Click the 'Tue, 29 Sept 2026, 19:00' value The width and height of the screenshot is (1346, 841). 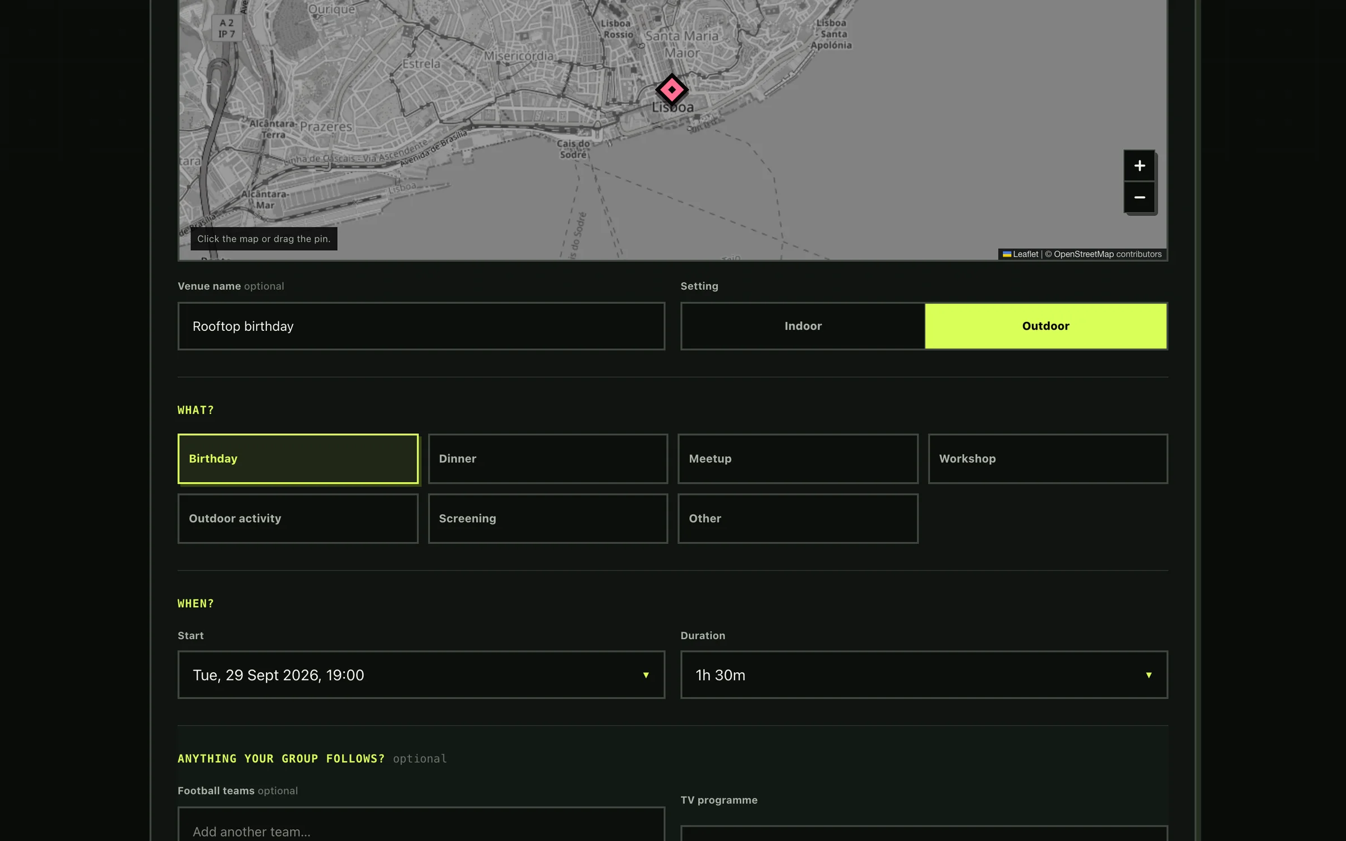tap(278, 675)
